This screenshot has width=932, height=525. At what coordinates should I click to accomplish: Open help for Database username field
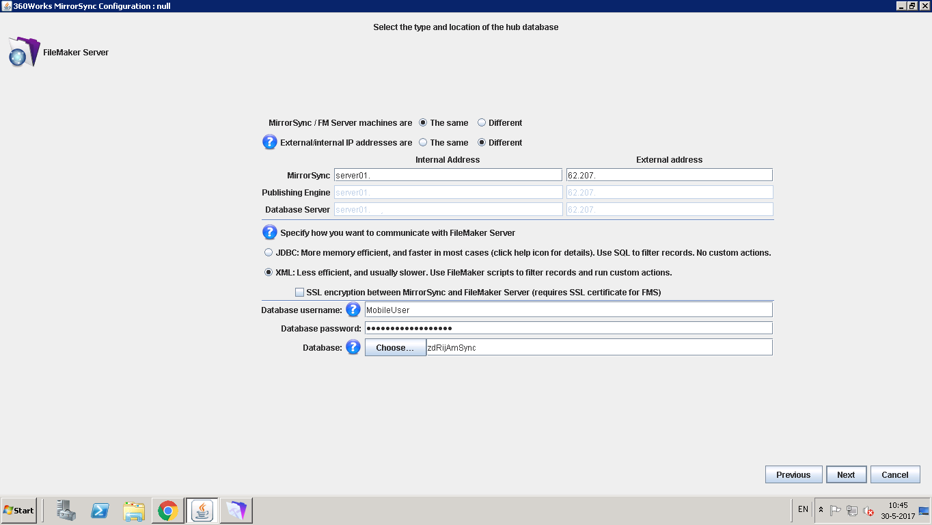(x=353, y=310)
